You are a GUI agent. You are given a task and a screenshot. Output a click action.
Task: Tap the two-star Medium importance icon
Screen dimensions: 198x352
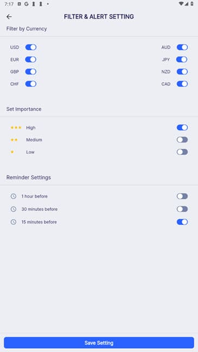pyautogui.click(x=14, y=140)
